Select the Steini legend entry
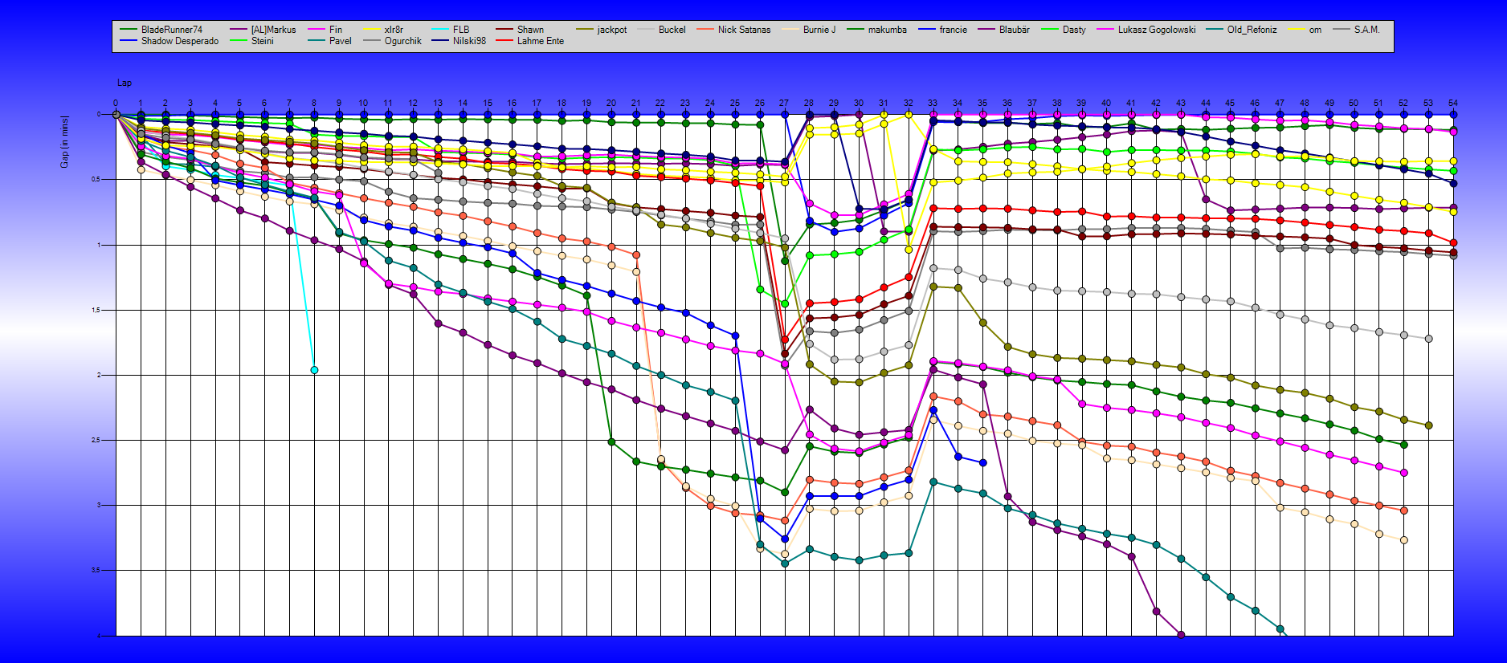Screen dimensions: 1507x663 (x=263, y=41)
